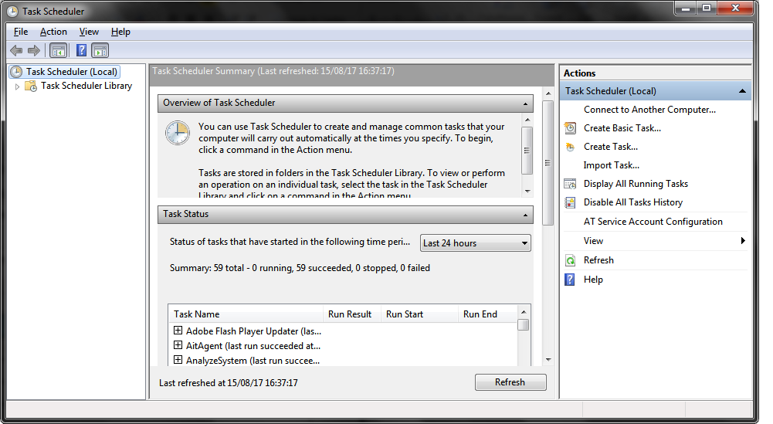This screenshot has width=773, height=424.
Task: Click the Task Scheduler Summary header text
Action: pyautogui.click(x=273, y=71)
